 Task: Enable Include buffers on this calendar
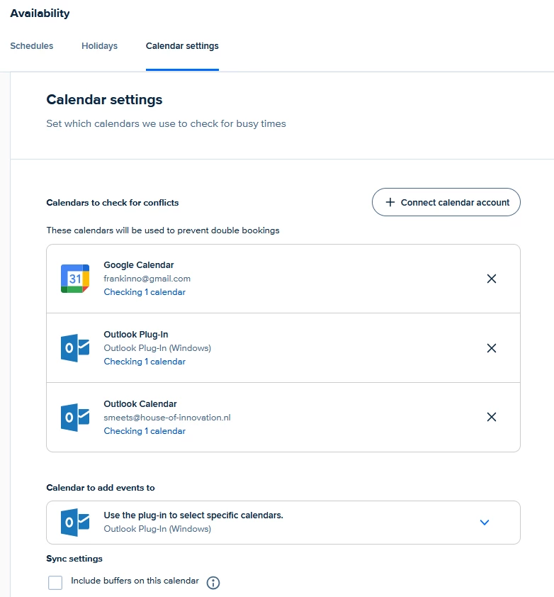tap(55, 583)
